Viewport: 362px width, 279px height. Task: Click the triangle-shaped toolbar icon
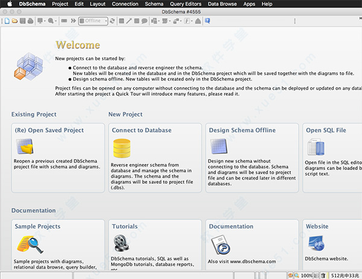(x=198, y=21)
